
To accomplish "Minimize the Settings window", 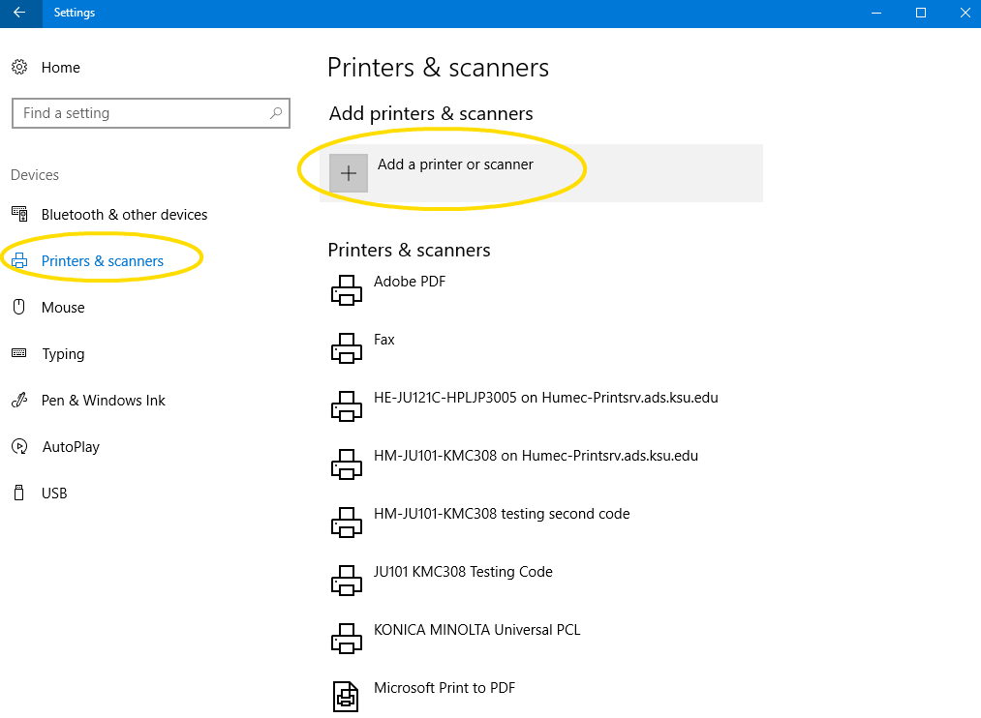I will click(876, 13).
